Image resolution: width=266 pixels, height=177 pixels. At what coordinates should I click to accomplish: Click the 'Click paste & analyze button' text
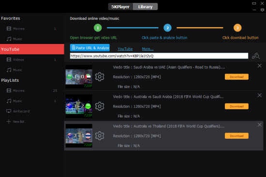[164, 38]
